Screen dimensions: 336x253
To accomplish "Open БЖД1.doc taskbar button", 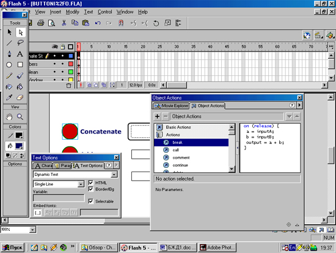I will coord(178,247).
